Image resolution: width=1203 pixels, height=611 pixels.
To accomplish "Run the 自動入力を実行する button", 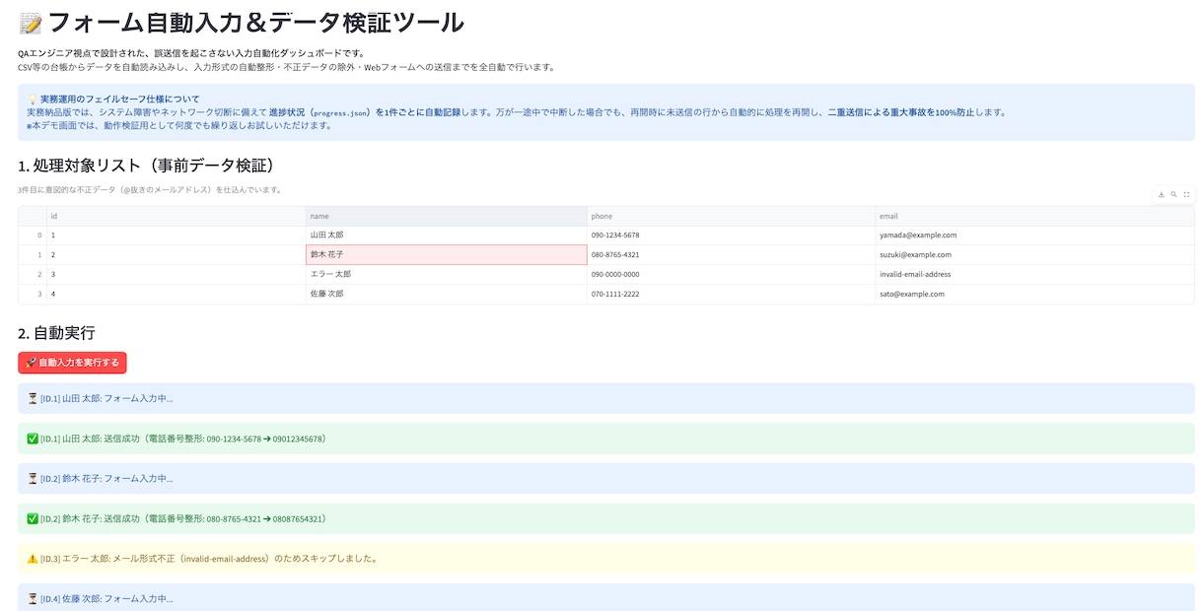I will [72, 363].
